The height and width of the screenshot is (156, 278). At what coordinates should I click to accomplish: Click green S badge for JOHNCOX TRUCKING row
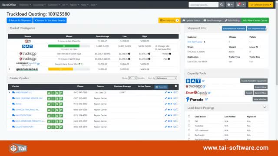[57, 110]
